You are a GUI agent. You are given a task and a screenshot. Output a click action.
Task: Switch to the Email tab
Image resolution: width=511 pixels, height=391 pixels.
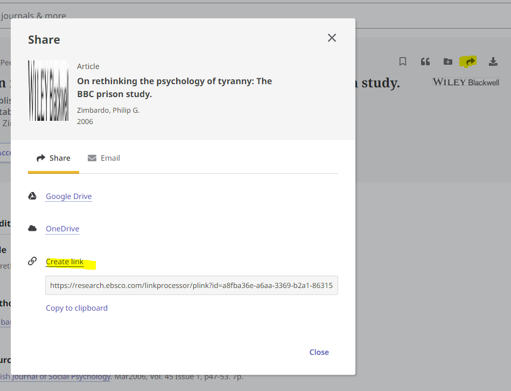tap(104, 157)
